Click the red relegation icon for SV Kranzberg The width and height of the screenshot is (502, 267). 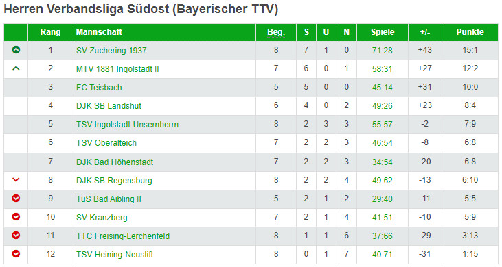point(16,217)
